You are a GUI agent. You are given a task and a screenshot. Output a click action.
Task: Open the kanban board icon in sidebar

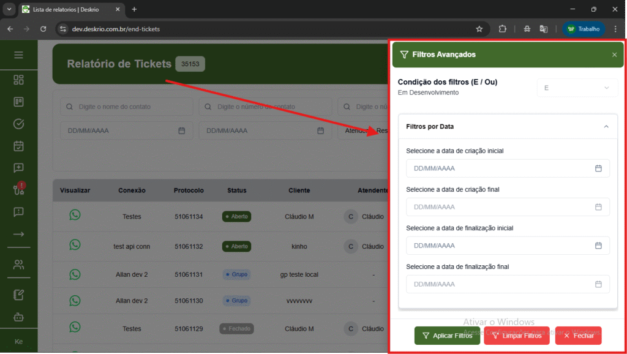[x=18, y=102]
